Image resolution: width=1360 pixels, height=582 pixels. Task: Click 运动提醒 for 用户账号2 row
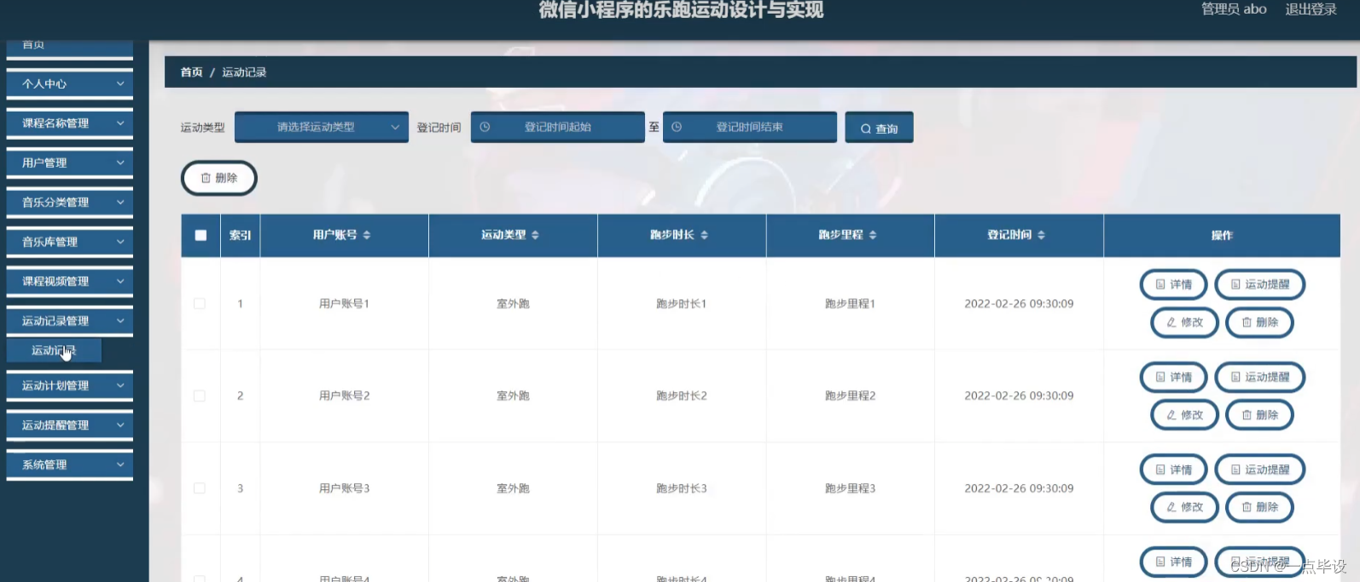tap(1260, 377)
